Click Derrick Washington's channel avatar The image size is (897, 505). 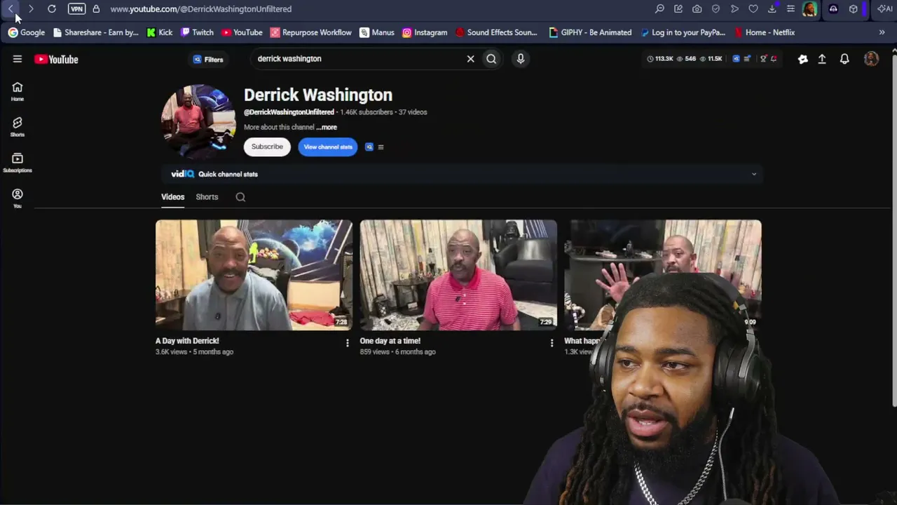[x=199, y=122]
